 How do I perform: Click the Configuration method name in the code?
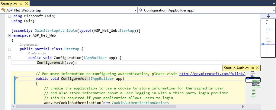[x=67, y=58]
